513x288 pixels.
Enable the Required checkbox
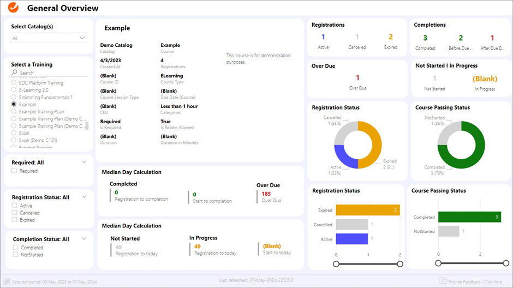click(14, 171)
